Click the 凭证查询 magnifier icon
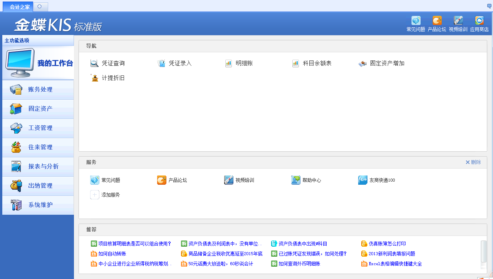 pos(94,63)
